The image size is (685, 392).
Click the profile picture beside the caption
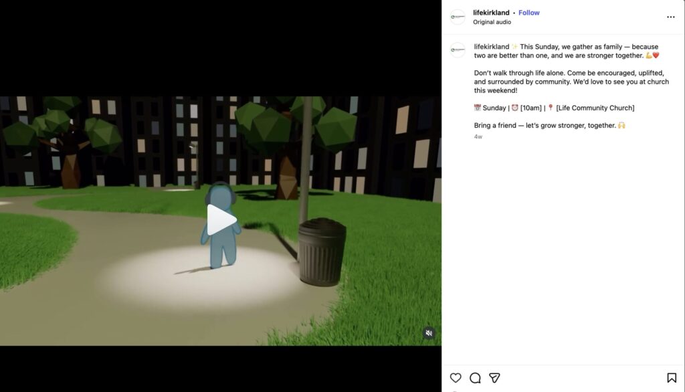pyautogui.click(x=458, y=50)
